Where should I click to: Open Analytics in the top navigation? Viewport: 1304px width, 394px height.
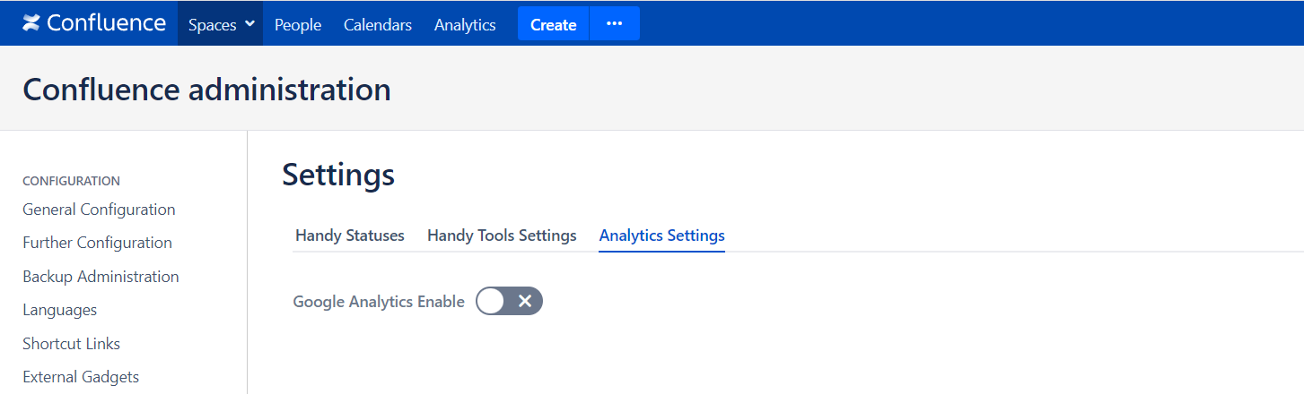pyautogui.click(x=465, y=24)
